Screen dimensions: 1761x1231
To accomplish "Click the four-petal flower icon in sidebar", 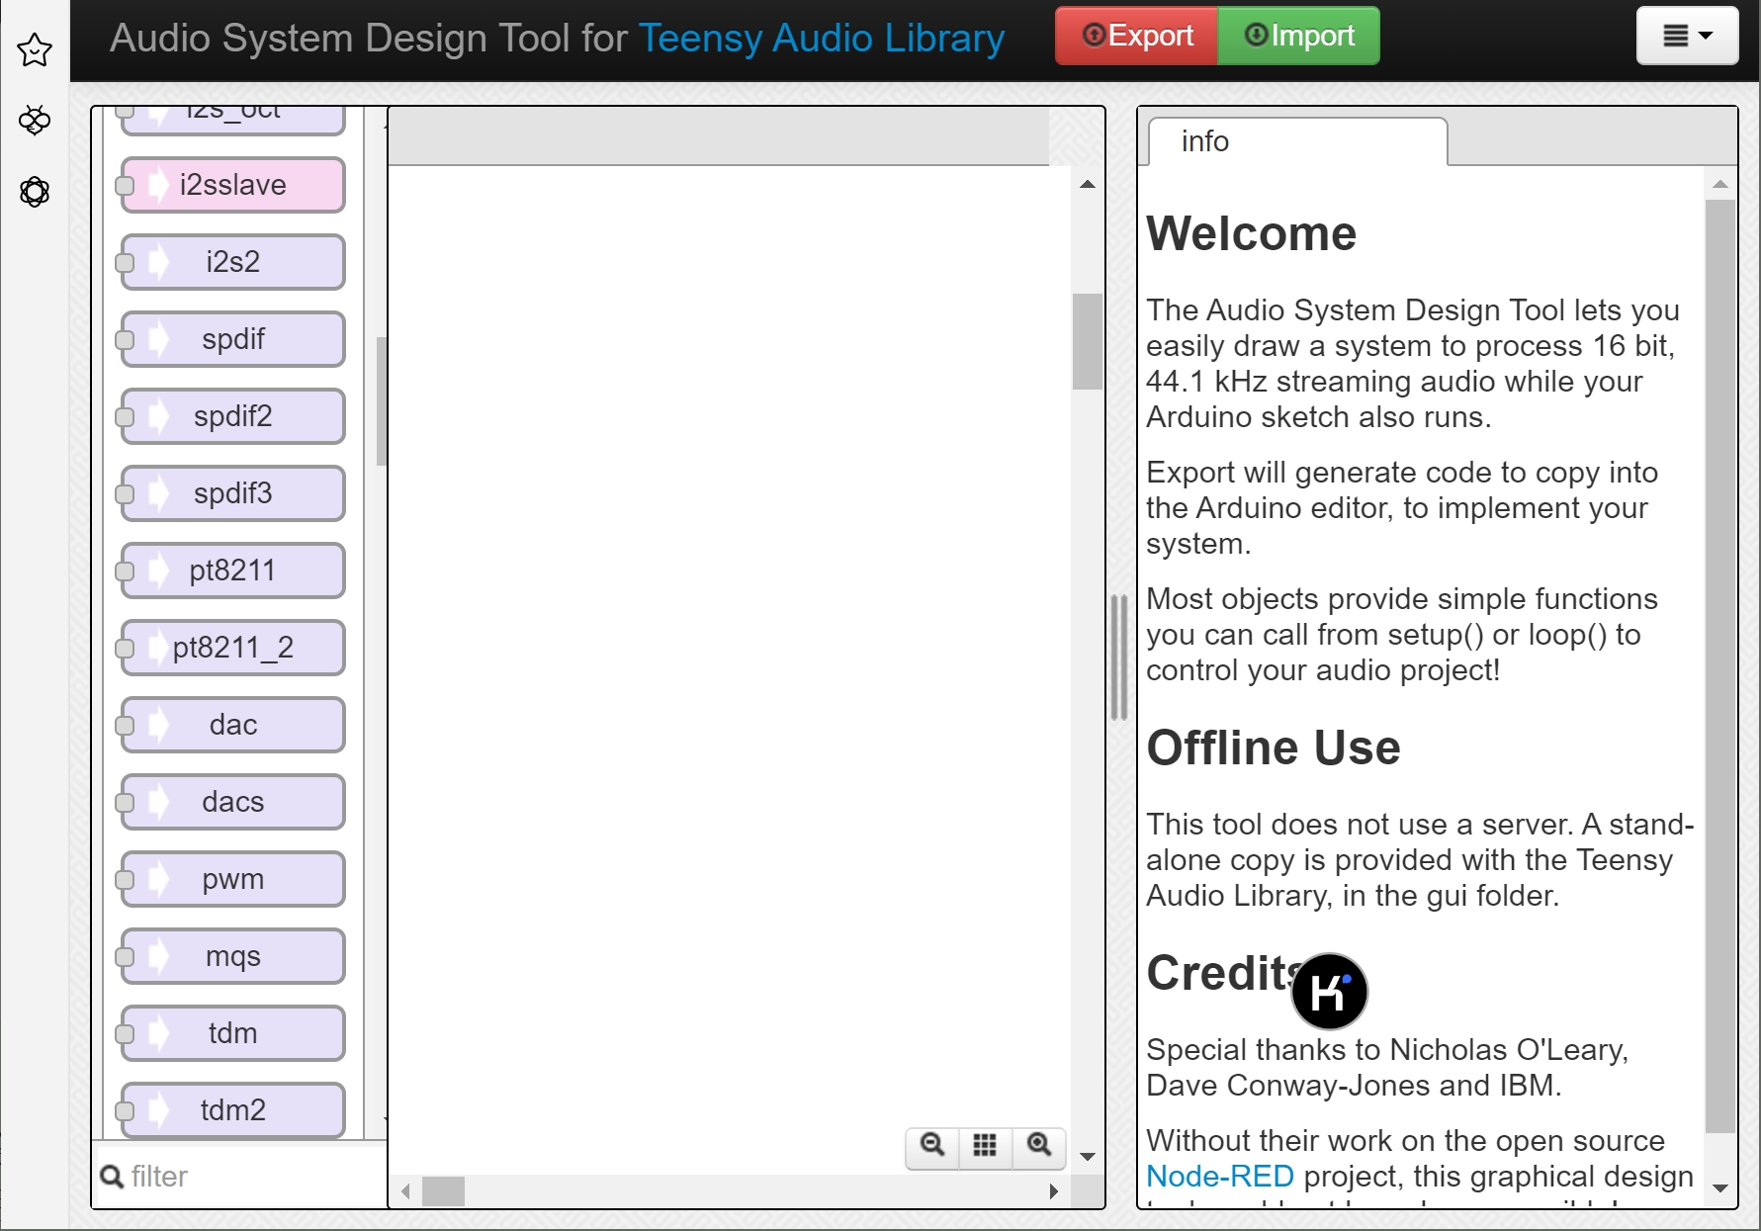I will coord(35,121).
